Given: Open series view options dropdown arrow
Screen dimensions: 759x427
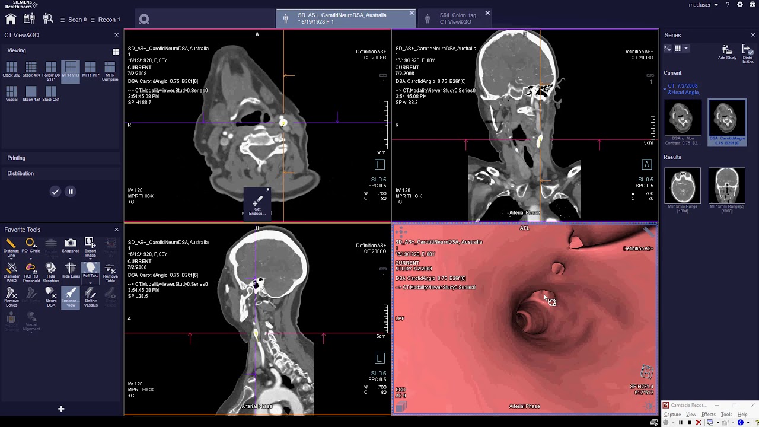Looking at the screenshot, I should (686, 49).
